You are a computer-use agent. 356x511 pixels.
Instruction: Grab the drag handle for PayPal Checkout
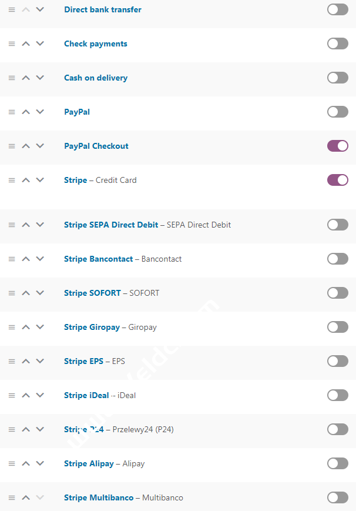tap(12, 146)
